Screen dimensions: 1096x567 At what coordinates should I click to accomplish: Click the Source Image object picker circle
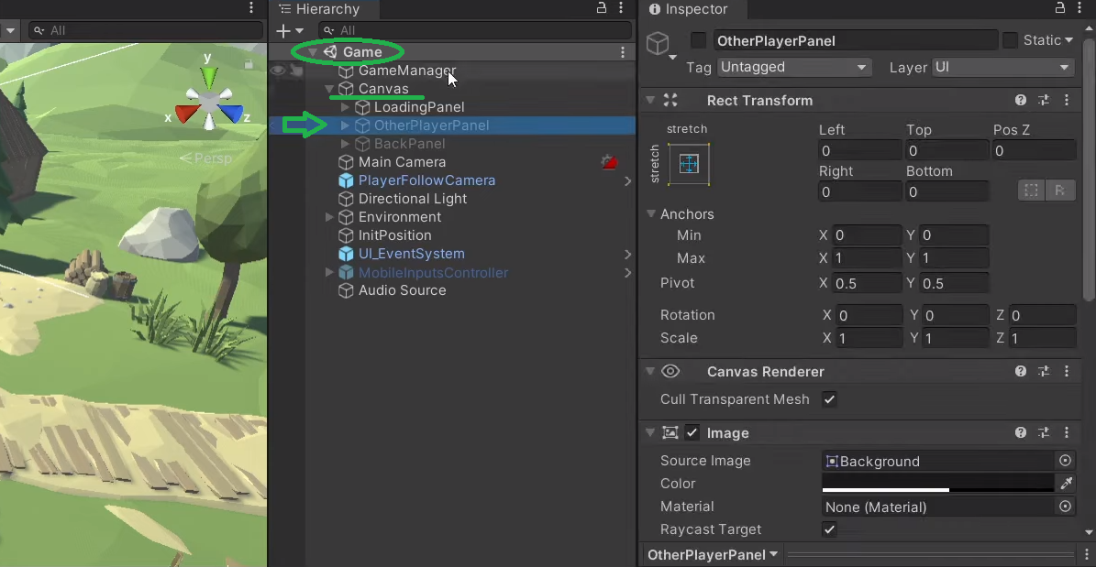pos(1065,461)
